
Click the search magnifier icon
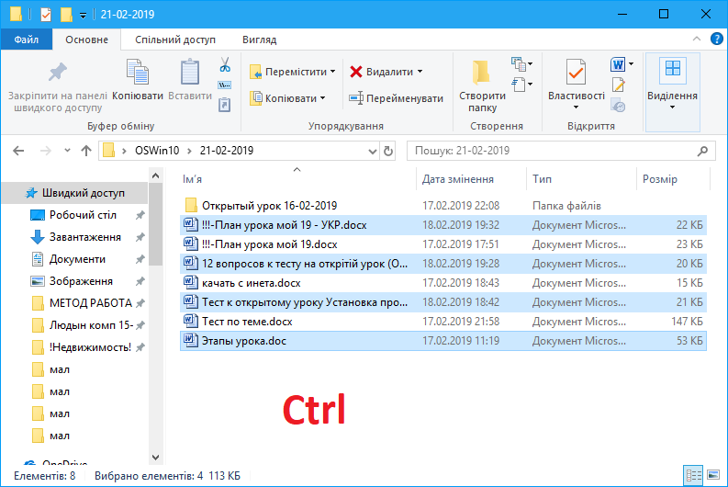[703, 151]
